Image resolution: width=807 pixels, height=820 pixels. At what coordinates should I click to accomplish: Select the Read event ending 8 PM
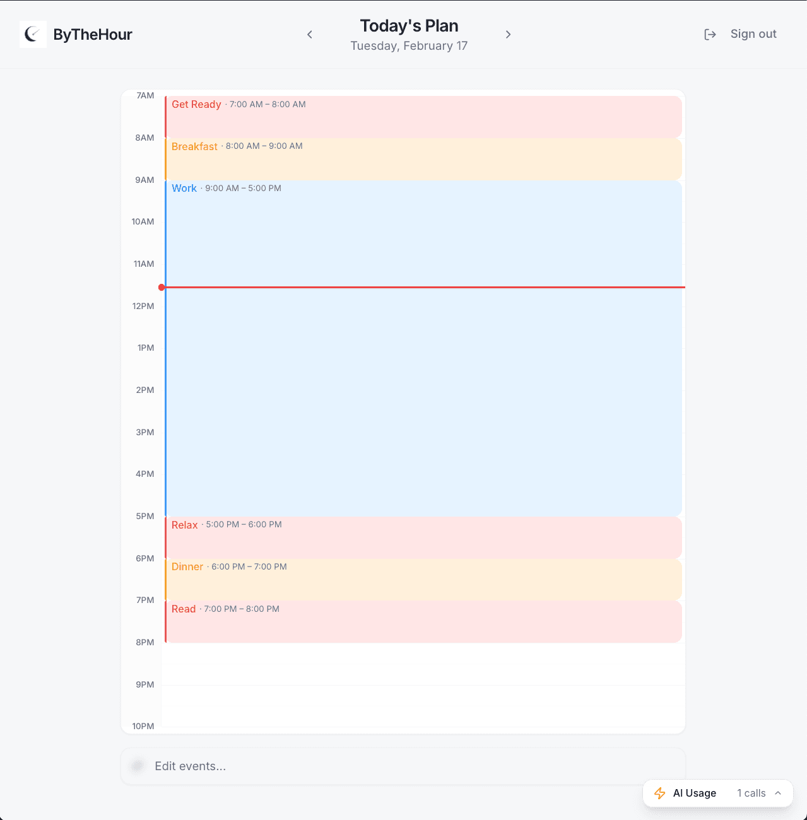pyautogui.click(x=423, y=621)
